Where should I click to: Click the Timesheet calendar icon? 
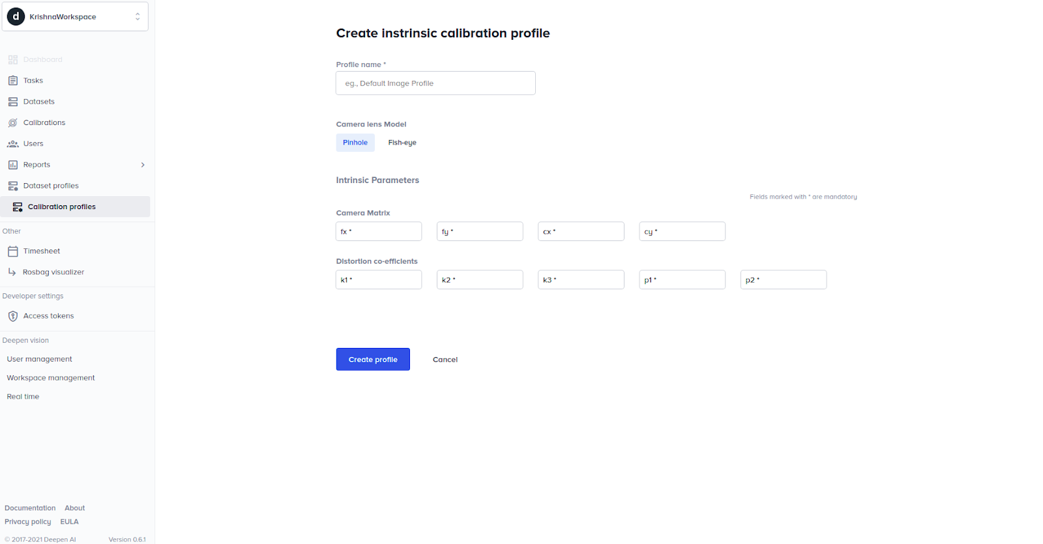[x=13, y=251]
